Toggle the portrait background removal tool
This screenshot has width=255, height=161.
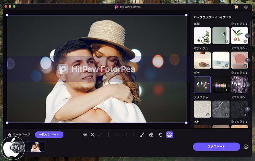(170, 135)
